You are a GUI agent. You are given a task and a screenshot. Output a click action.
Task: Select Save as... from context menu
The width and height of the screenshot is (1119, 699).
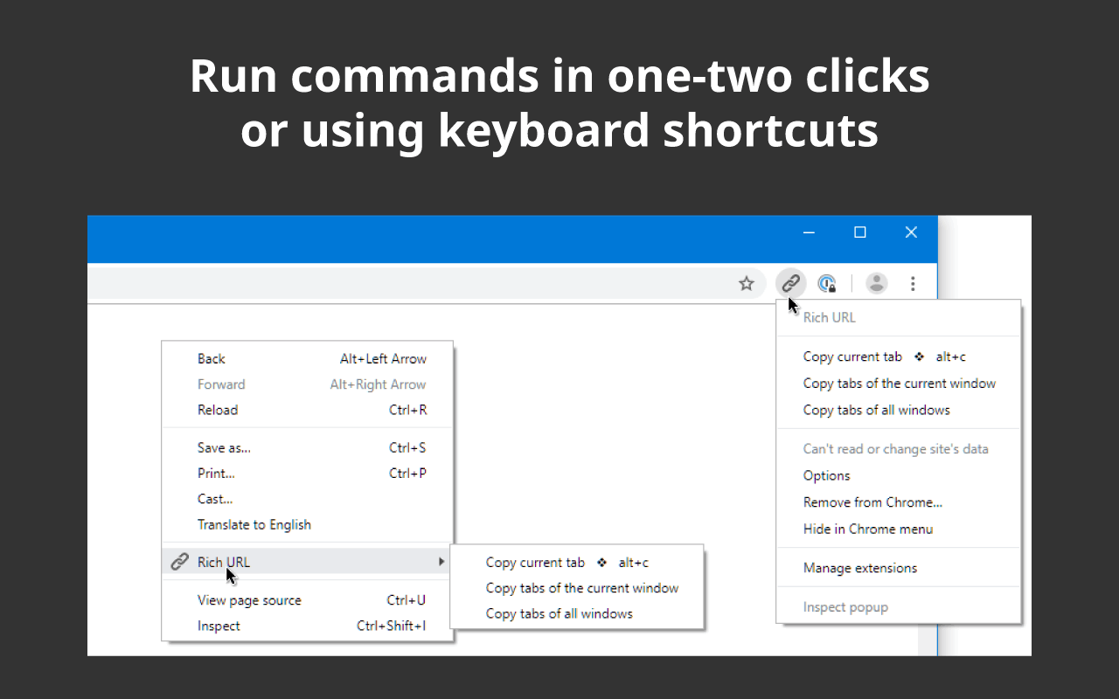[307, 447]
